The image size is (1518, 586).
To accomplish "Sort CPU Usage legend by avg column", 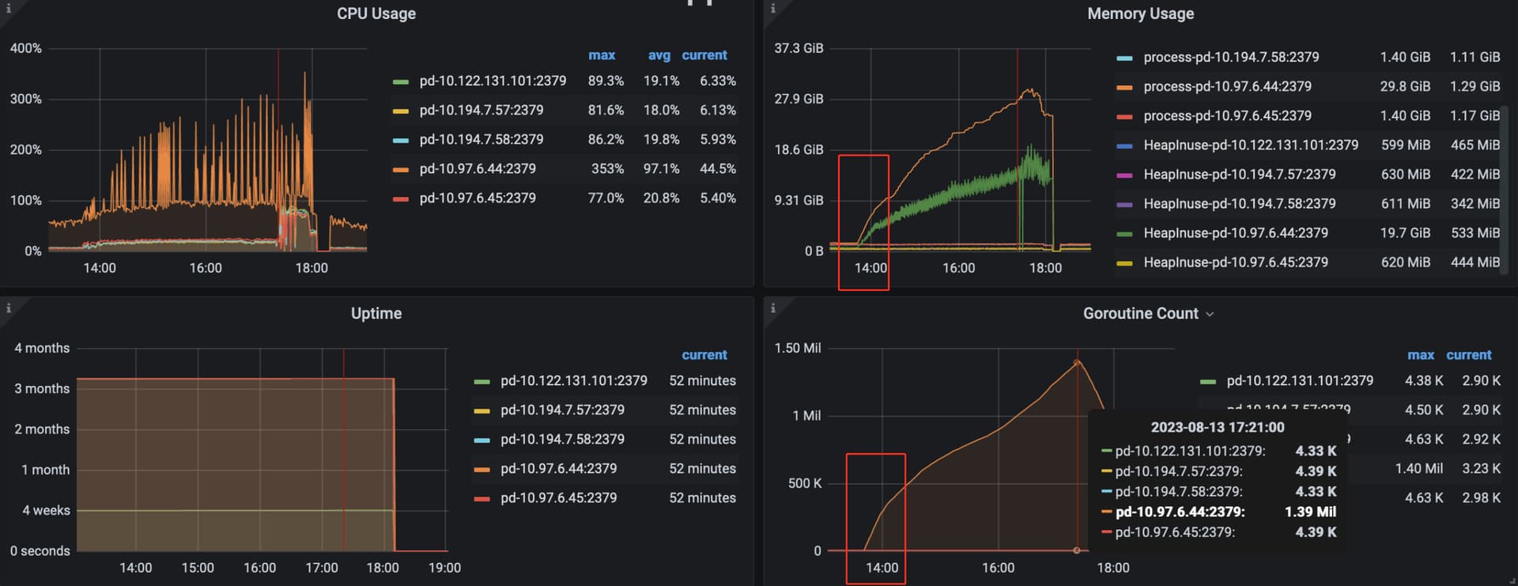I will tap(659, 55).
